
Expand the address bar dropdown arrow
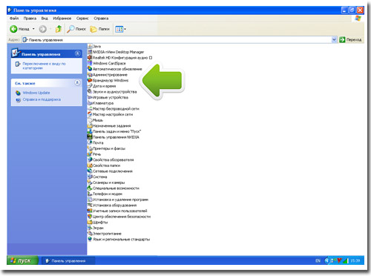[x=334, y=39]
